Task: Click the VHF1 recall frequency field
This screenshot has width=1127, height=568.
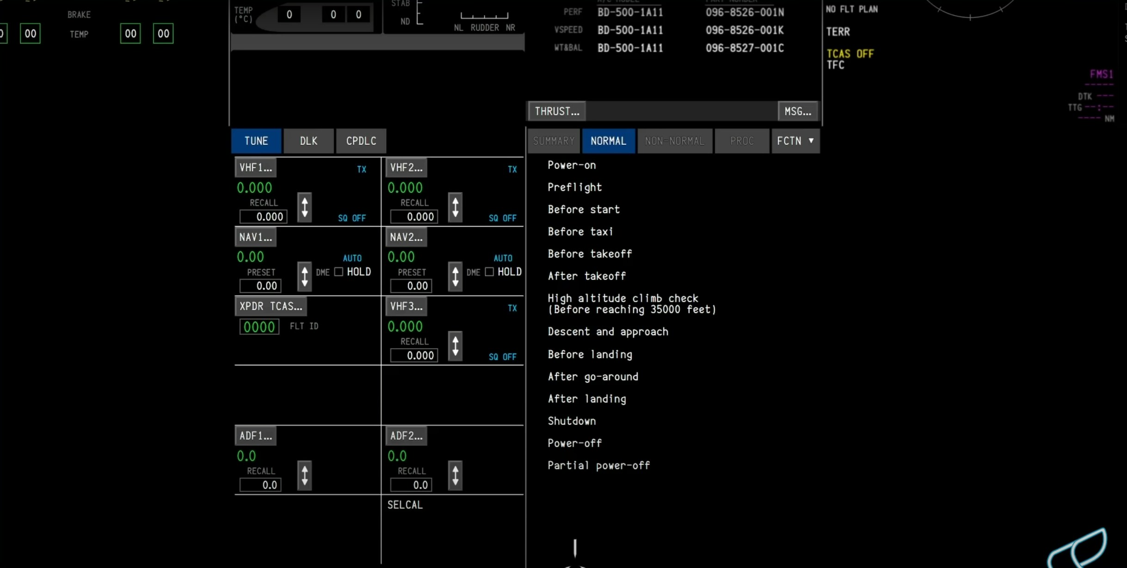Action: (x=263, y=216)
